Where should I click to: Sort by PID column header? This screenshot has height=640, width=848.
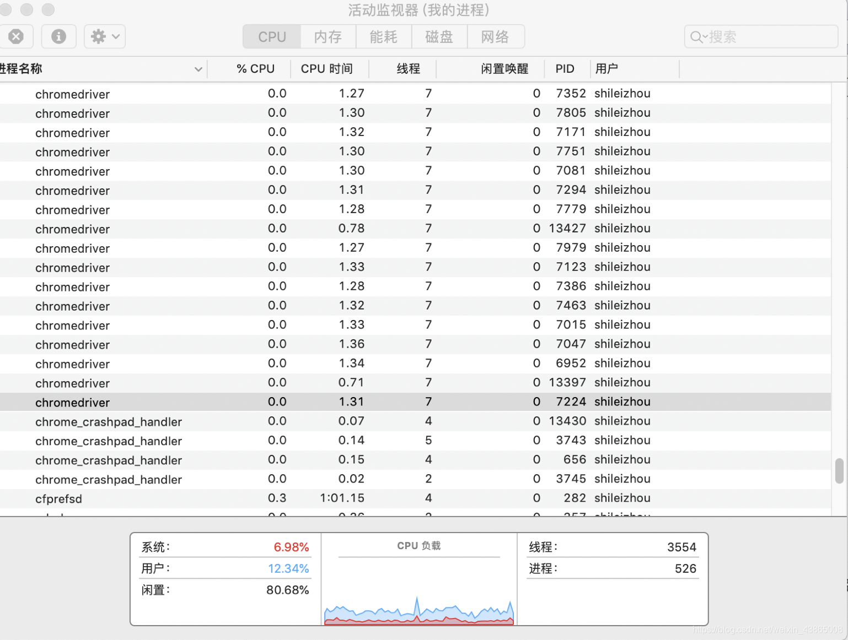tap(565, 69)
